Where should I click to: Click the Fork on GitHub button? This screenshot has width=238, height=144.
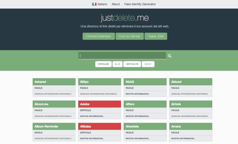[130, 36]
